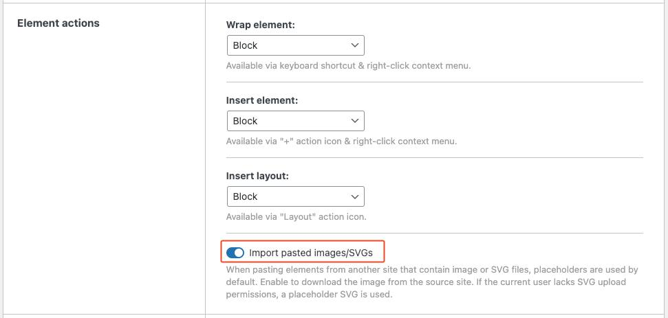Click the 'Import pasted images/SVGs' label text
This screenshot has width=668, height=318.
[310, 253]
